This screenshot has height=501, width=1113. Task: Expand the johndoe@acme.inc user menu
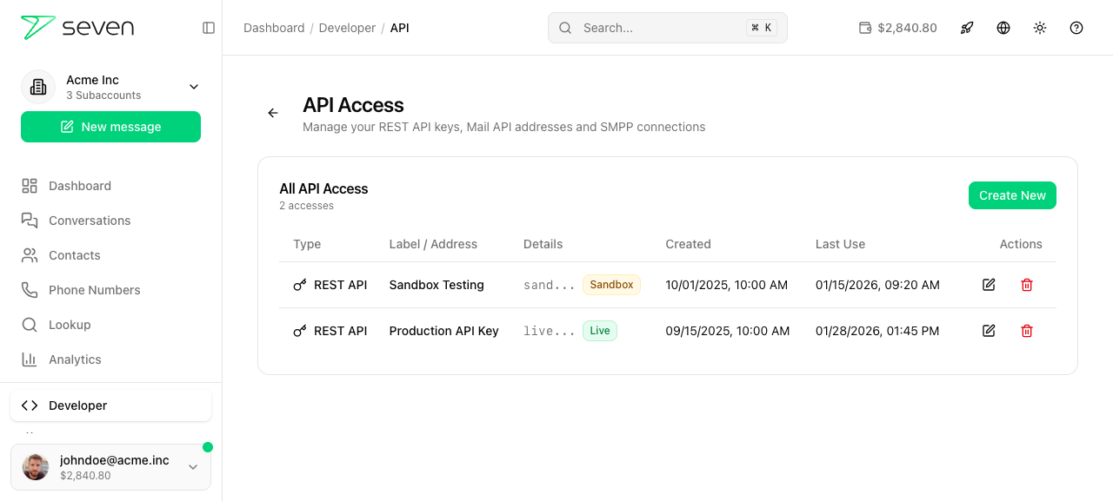click(x=110, y=467)
